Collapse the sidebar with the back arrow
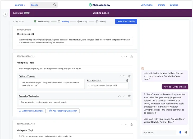Viewport: 193px width, 139px height. coord(5,14)
